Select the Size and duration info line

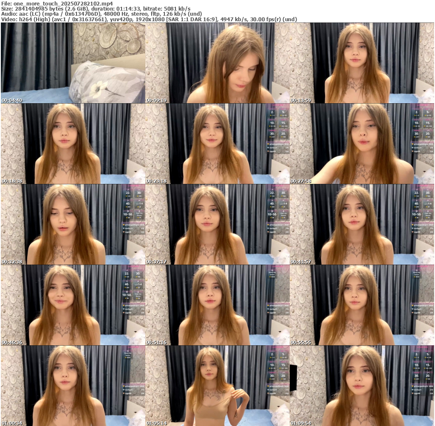[96, 9]
